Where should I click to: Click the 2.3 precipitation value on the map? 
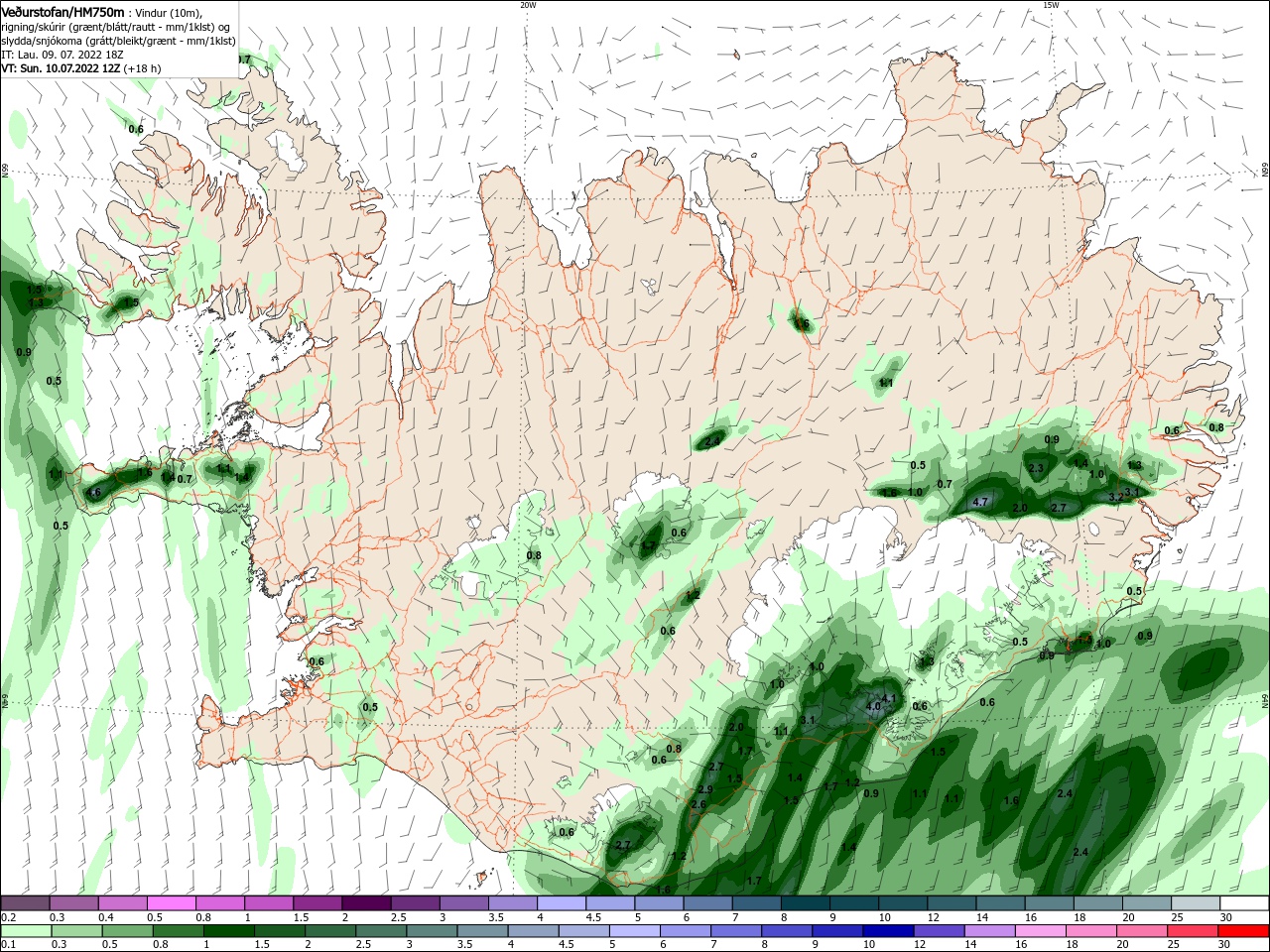tap(1037, 468)
